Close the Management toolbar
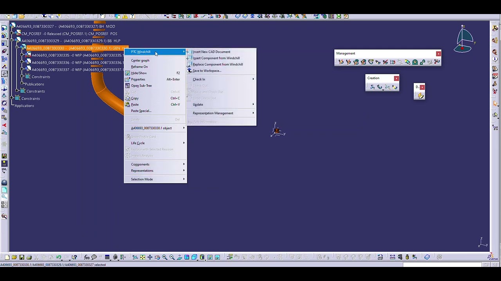The image size is (501, 281). [x=438, y=53]
